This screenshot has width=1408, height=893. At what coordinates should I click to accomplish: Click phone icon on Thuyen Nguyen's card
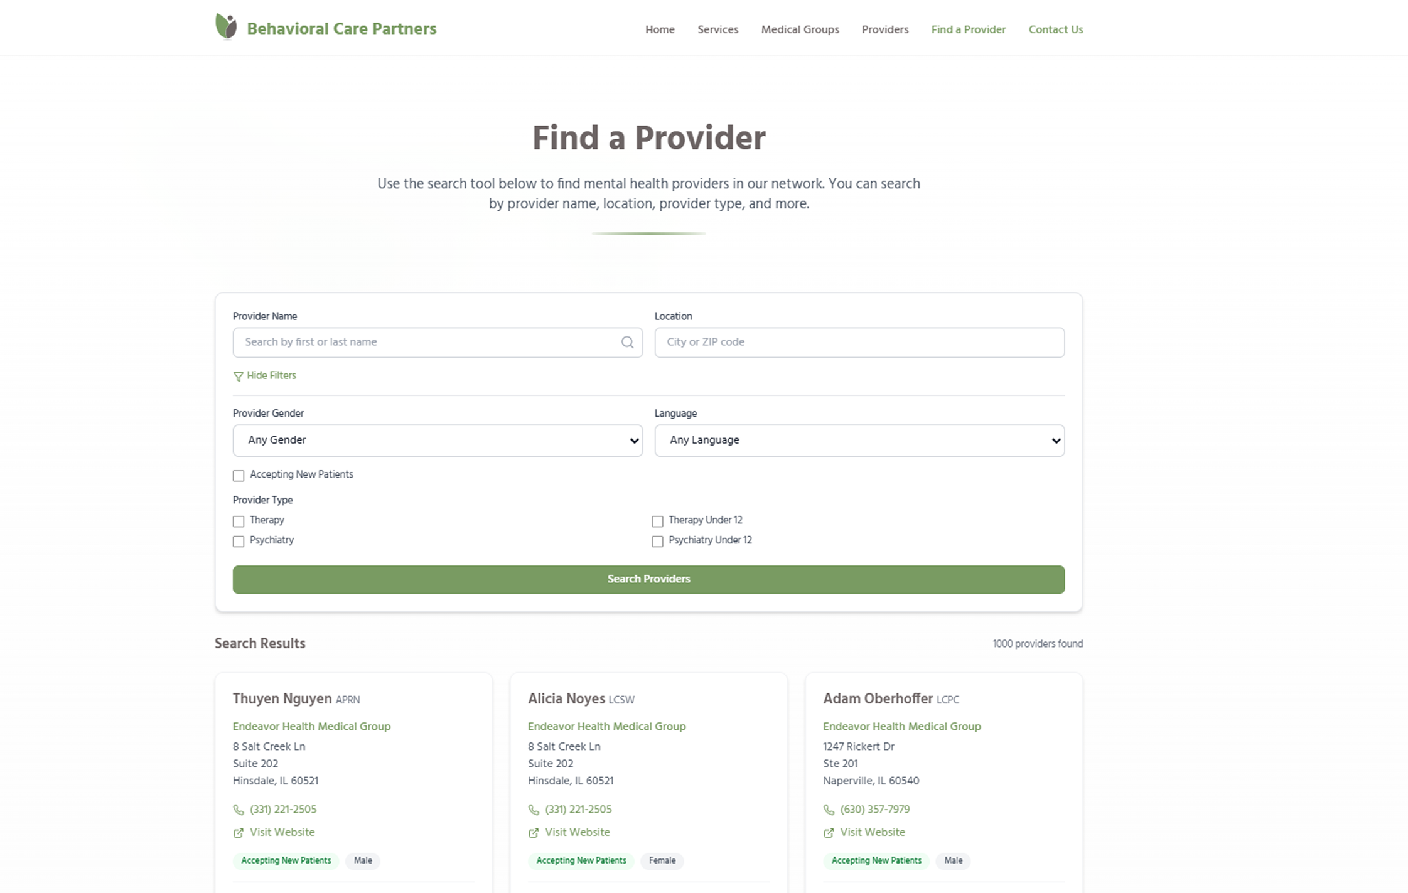point(239,810)
